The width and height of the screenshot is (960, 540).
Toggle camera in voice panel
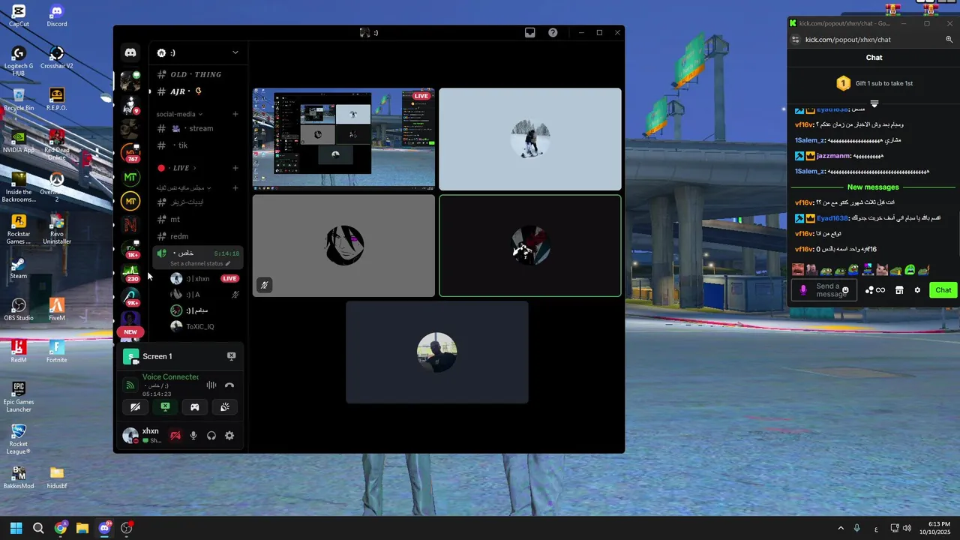[136, 407]
